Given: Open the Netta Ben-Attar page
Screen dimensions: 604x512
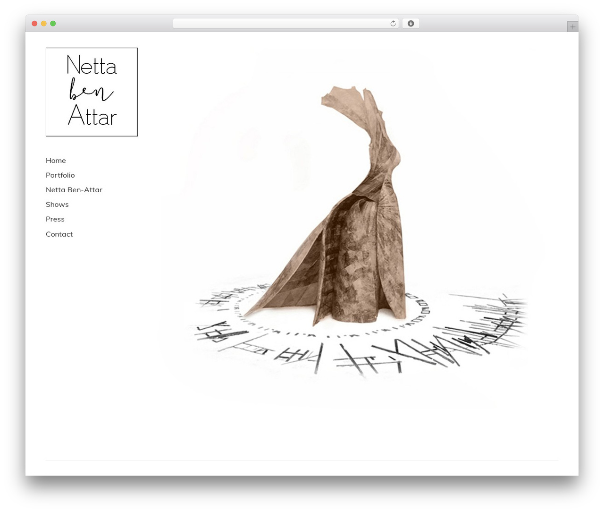Looking at the screenshot, I should (x=74, y=190).
